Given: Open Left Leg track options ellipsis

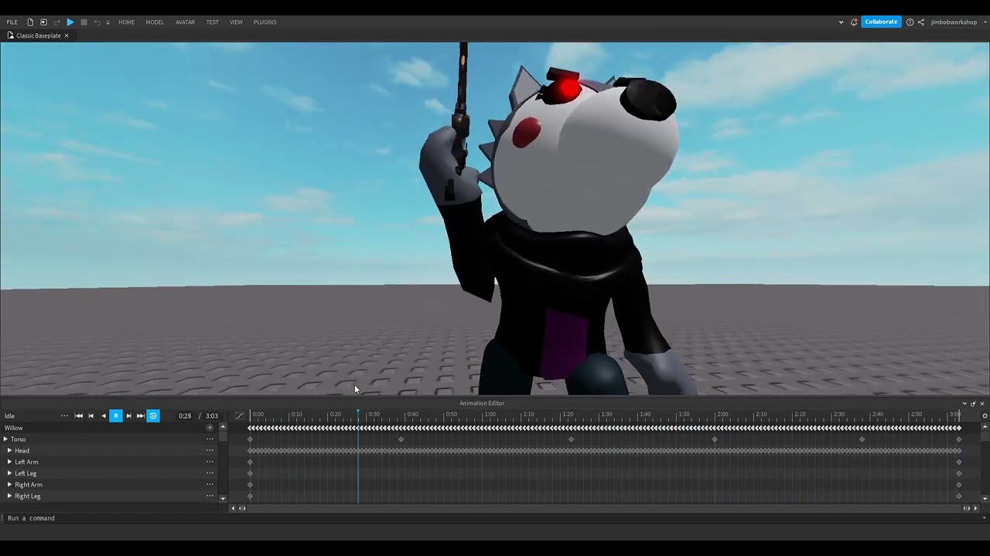Looking at the screenshot, I should 210,473.
